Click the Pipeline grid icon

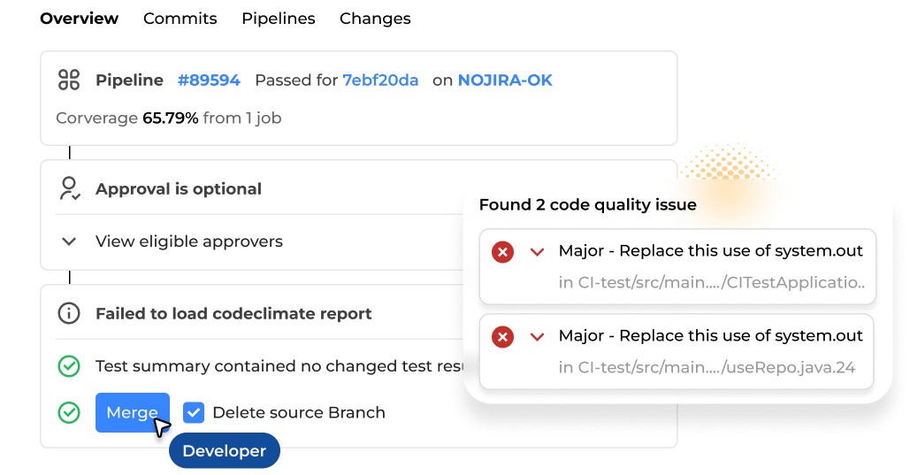coord(69,80)
